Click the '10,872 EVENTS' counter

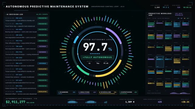point(42,14)
